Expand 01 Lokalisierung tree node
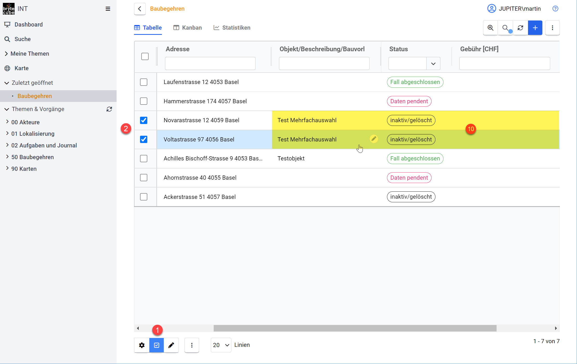 7,133
